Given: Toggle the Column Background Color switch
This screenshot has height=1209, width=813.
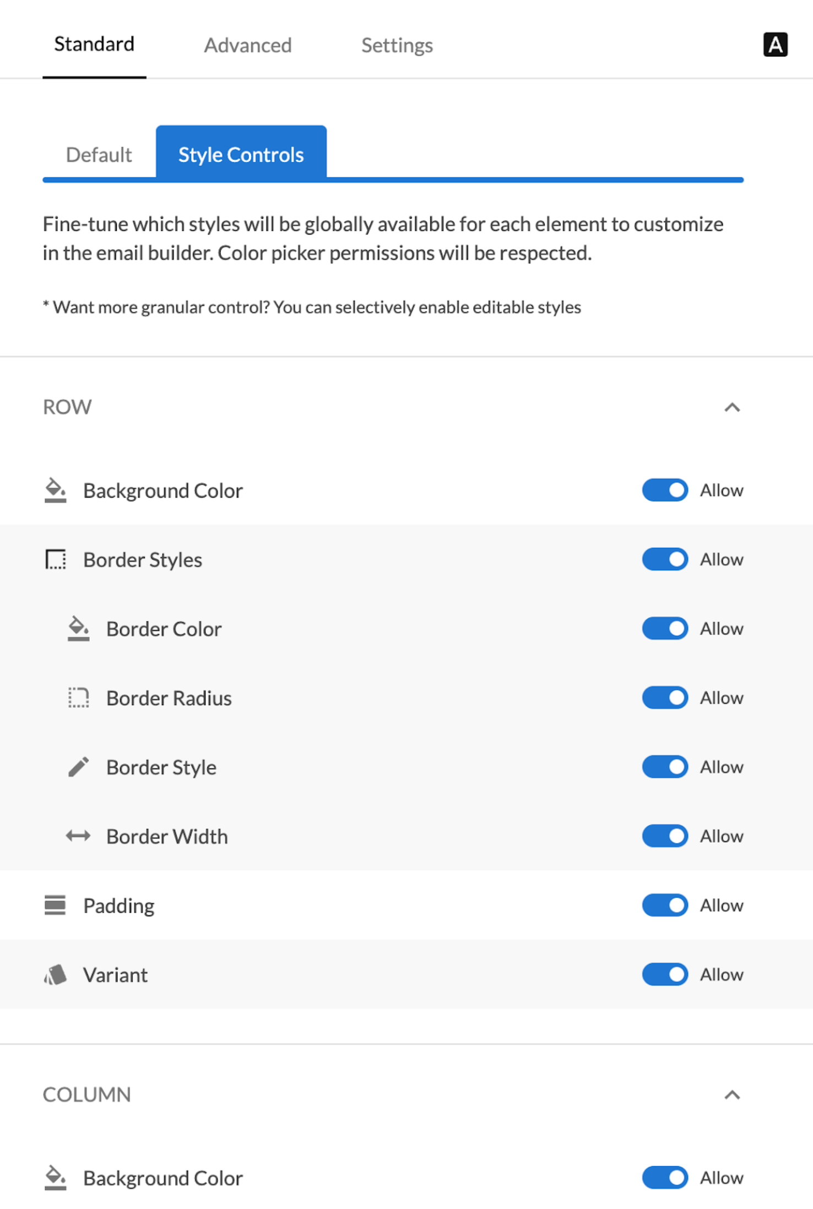Looking at the screenshot, I should click(664, 1178).
